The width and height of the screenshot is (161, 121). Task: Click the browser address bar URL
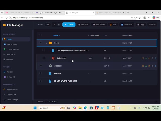[x=28, y=18]
